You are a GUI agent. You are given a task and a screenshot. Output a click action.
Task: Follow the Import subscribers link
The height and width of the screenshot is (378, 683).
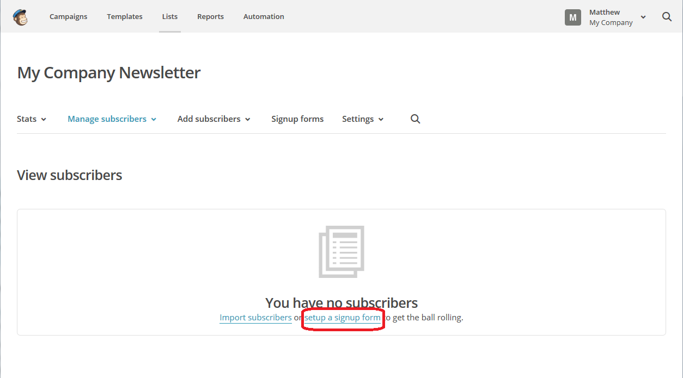pyautogui.click(x=255, y=318)
